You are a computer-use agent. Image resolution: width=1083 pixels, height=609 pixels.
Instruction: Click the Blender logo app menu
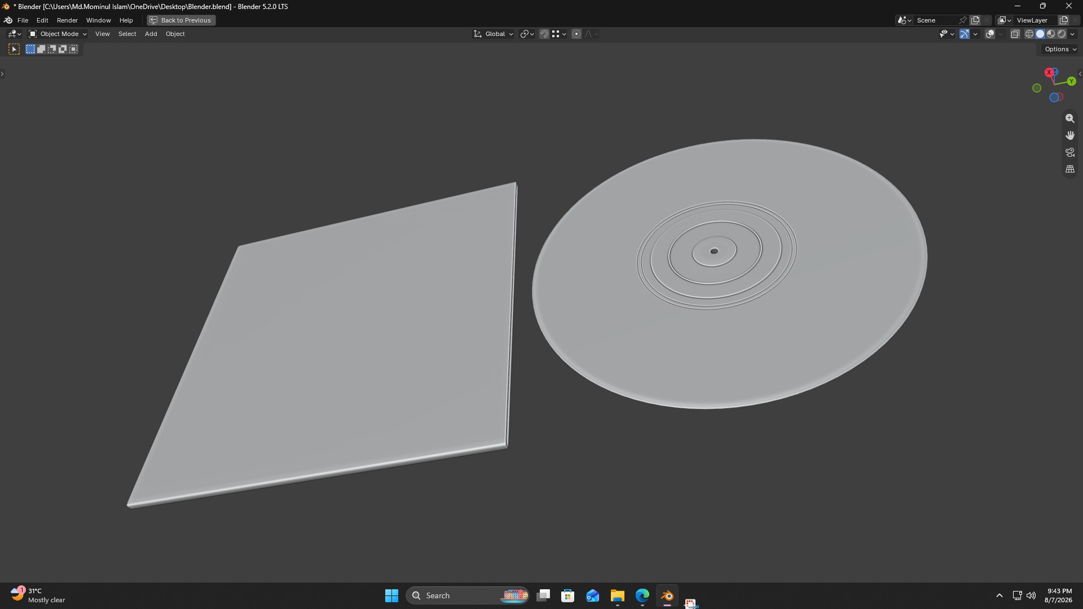[x=8, y=20]
